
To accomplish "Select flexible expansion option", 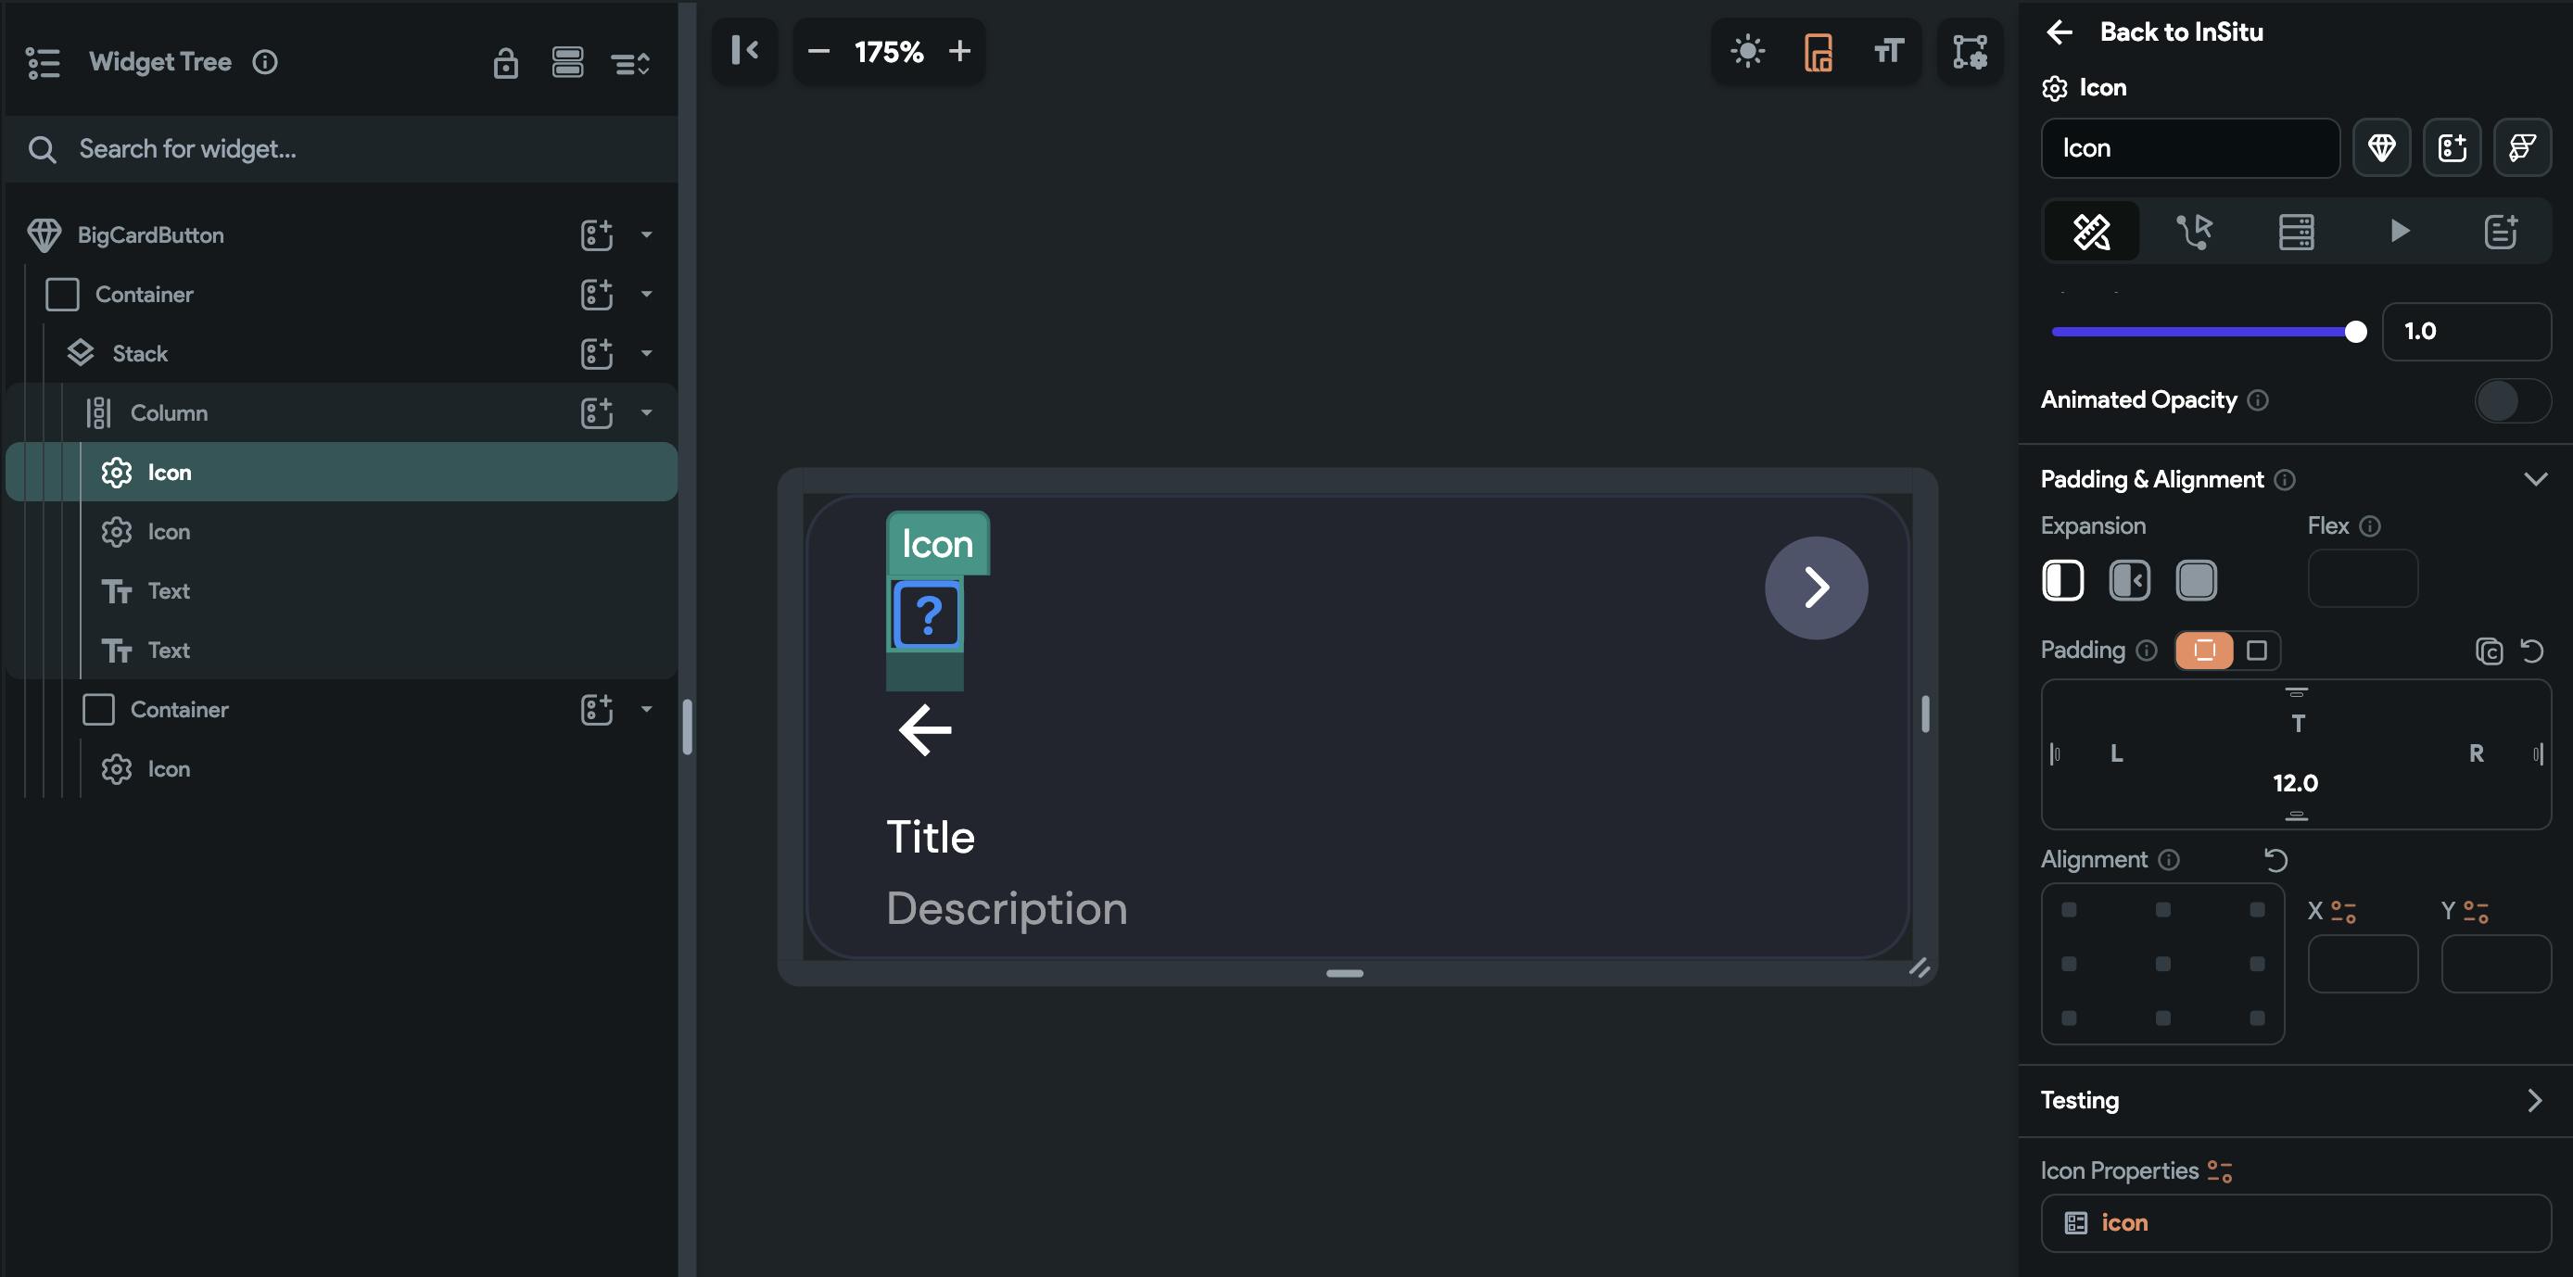I will coord(2130,580).
